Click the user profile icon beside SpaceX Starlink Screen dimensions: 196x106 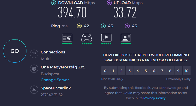click(x=34, y=90)
